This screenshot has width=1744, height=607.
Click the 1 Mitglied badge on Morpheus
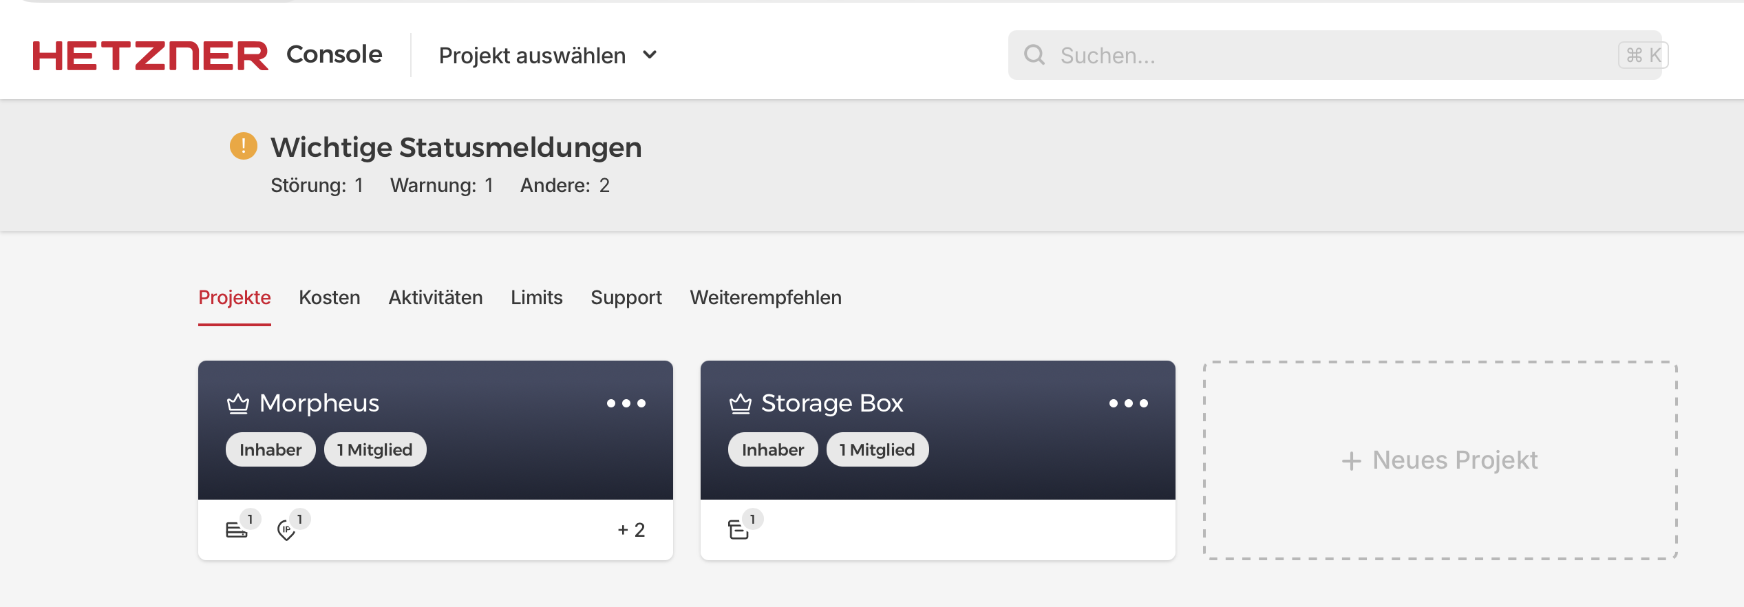coord(374,449)
